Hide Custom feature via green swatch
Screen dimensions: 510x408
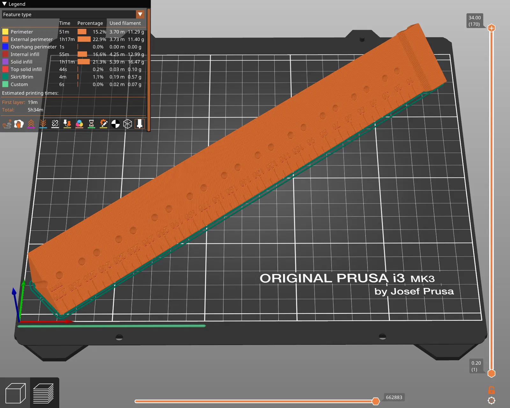coord(5,84)
